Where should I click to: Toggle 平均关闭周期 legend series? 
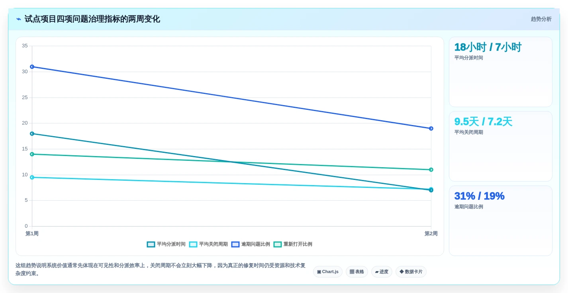pyautogui.click(x=208, y=244)
